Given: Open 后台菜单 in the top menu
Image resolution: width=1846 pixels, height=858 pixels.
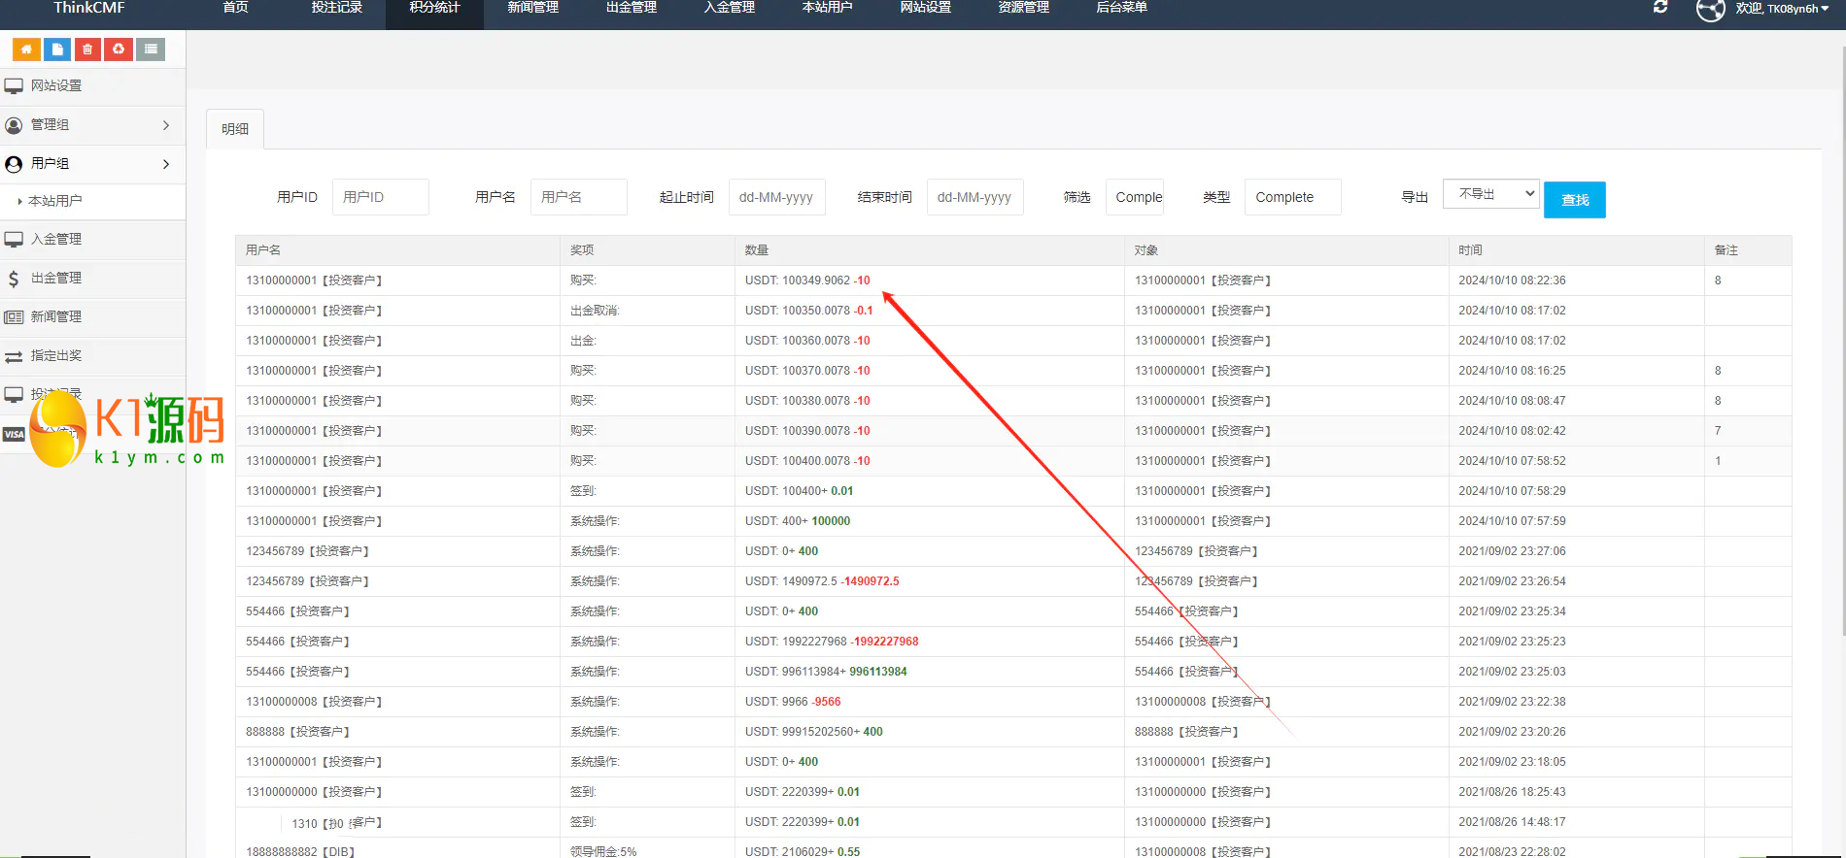Looking at the screenshot, I should point(1121,8).
